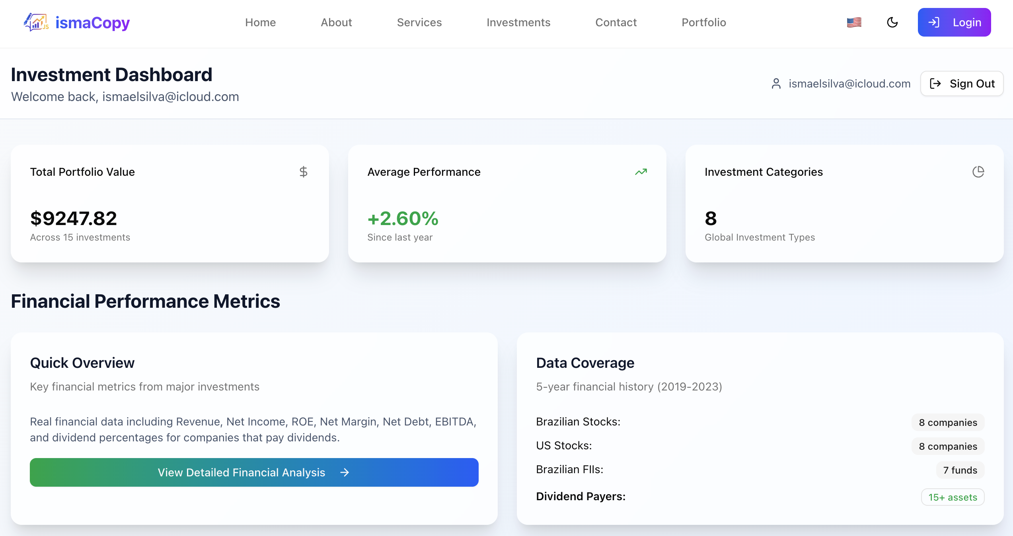Viewport: 1013px width, 536px height.
Task: Sign out of the dashboard
Action: [x=962, y=84]
